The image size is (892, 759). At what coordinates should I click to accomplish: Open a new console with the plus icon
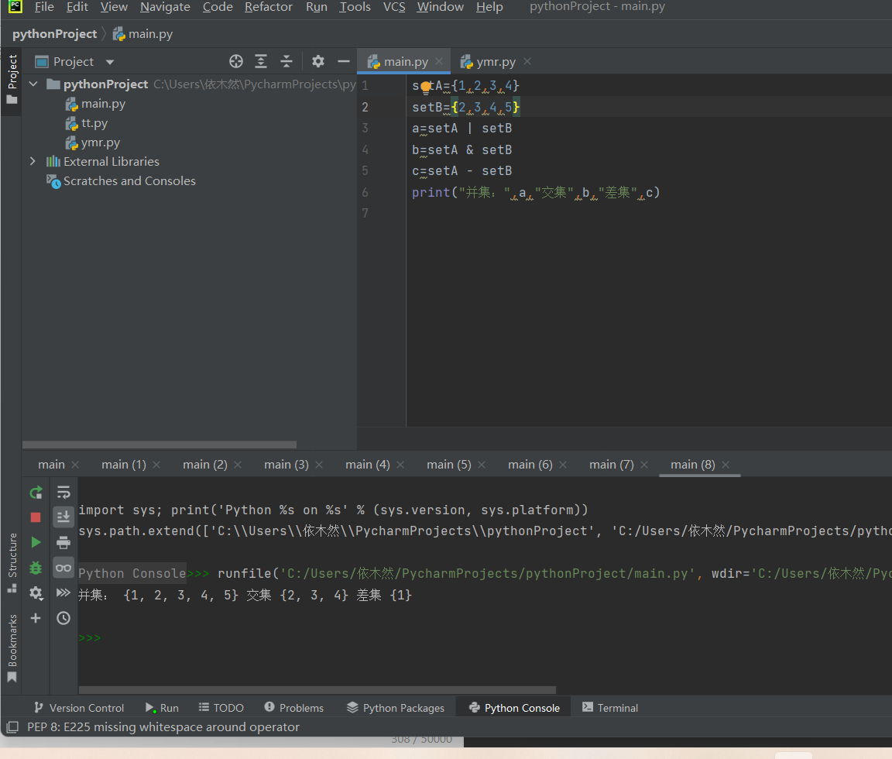pos(36,618)
